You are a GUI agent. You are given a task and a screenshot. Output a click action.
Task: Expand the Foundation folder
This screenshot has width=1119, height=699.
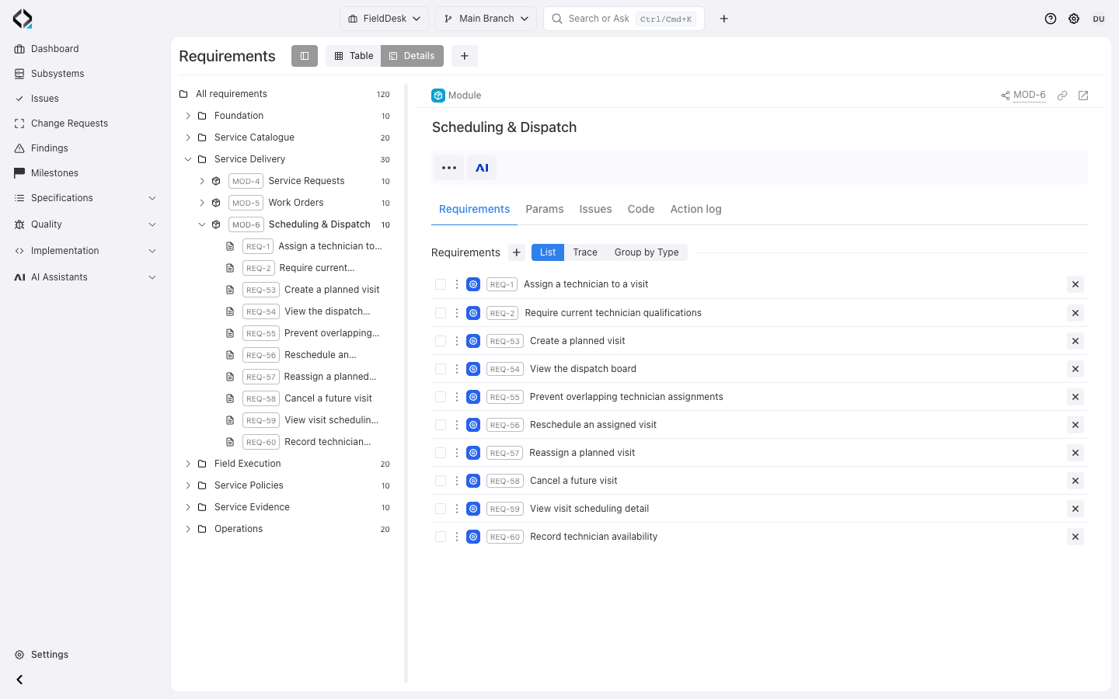click(188, 116)
